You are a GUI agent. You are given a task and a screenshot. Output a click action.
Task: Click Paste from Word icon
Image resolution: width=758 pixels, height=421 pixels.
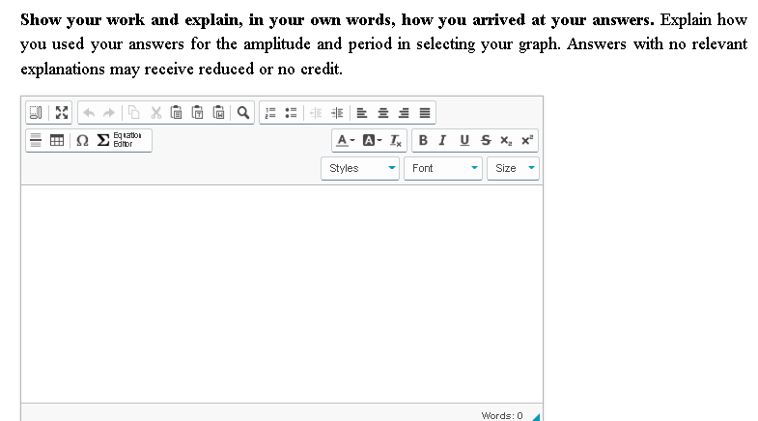(x=219, y=113)
